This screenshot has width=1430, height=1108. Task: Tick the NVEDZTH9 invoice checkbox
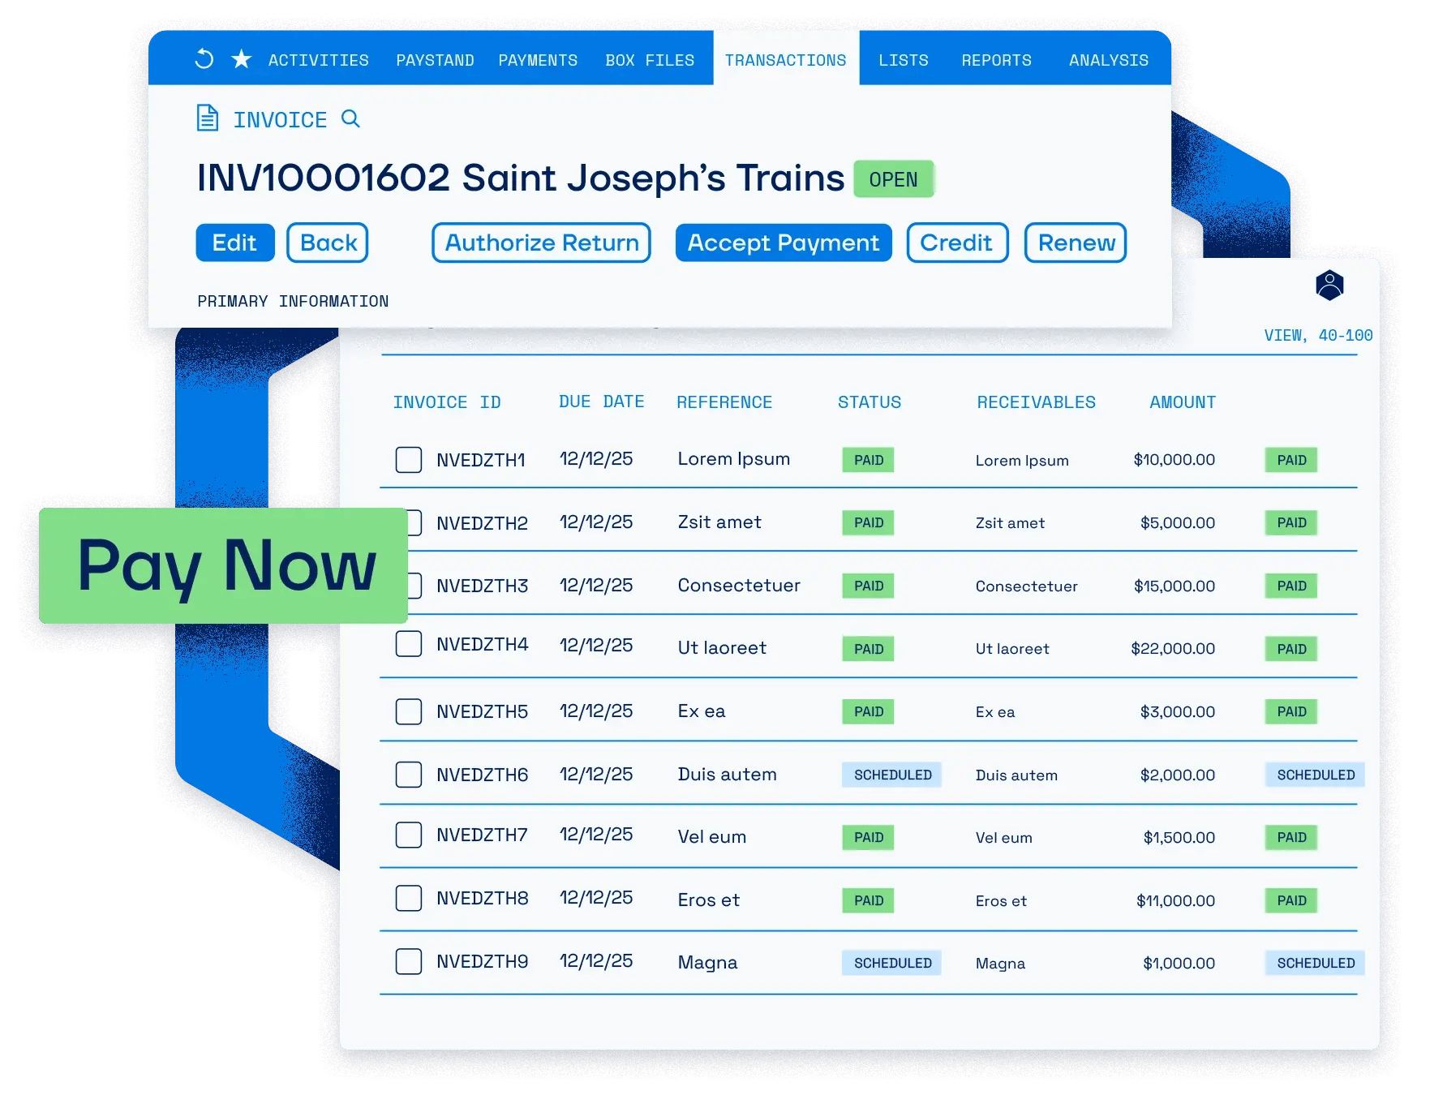[408, 962]
